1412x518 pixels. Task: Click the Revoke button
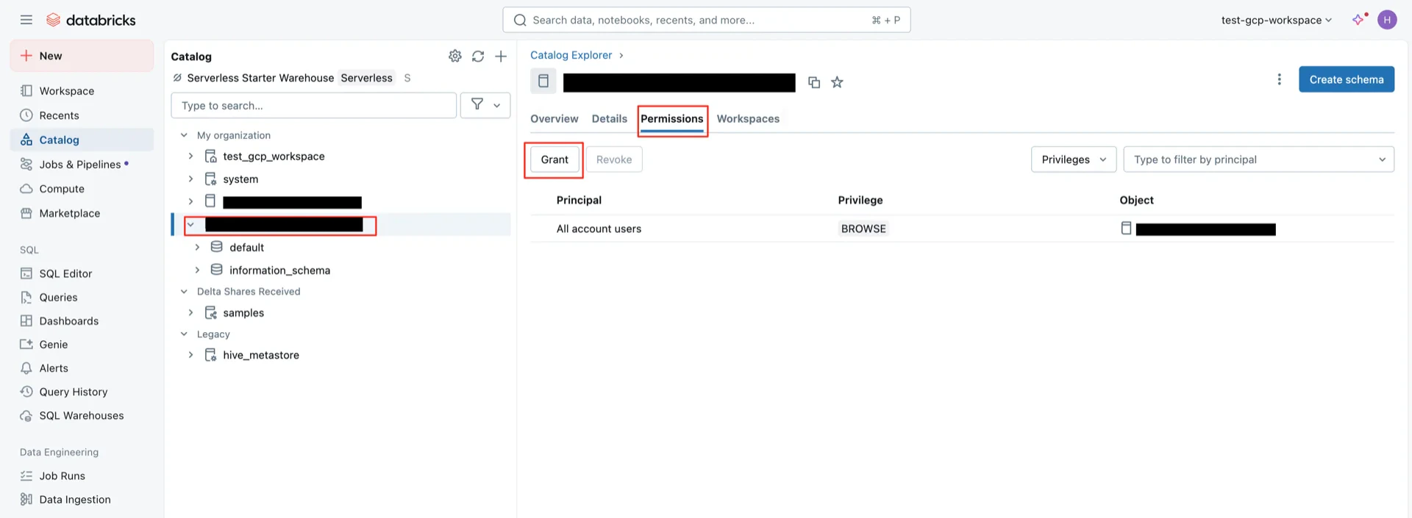(x=614, y=159)
